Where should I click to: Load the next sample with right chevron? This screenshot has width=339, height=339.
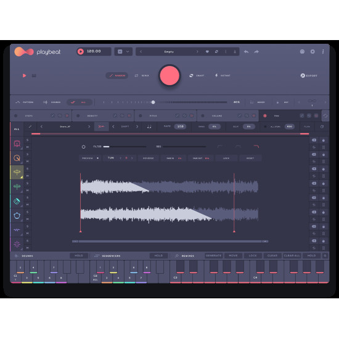[89, 127]
